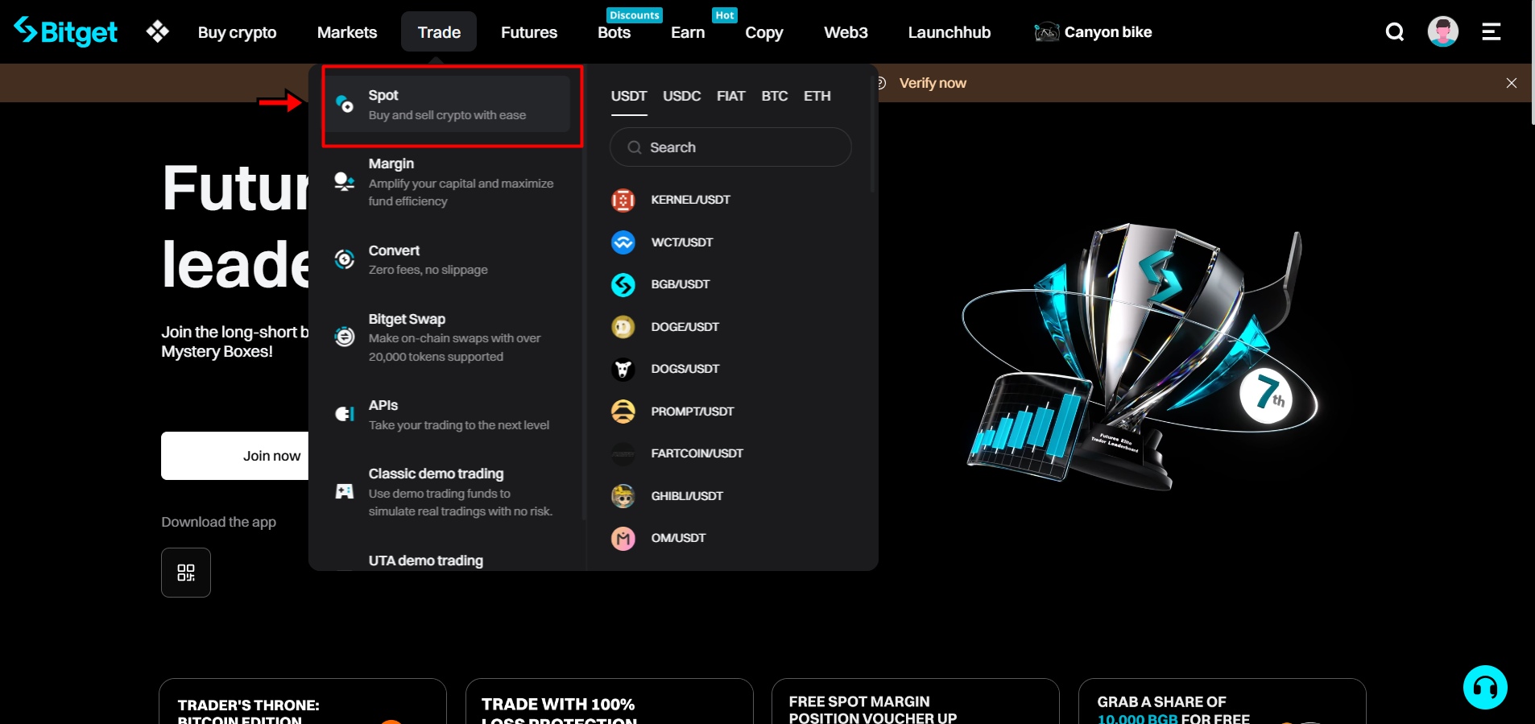Image resolution: width=1535 pixels, height=724 pixels.
Task: Click the Classic demo trading icon
Action: click(x=345, y=491)
